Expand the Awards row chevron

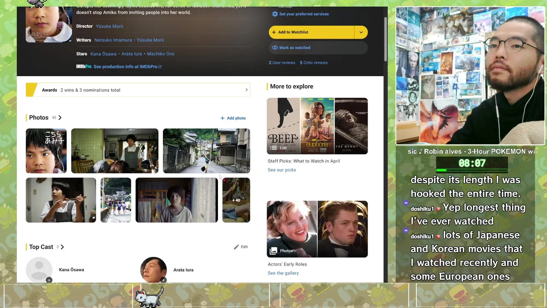pos(247,90)
